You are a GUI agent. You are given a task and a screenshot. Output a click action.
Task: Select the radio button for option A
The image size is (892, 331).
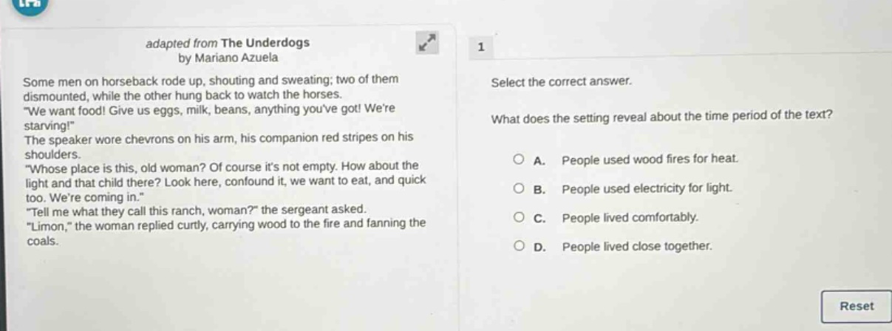click(x=520, y=160)
